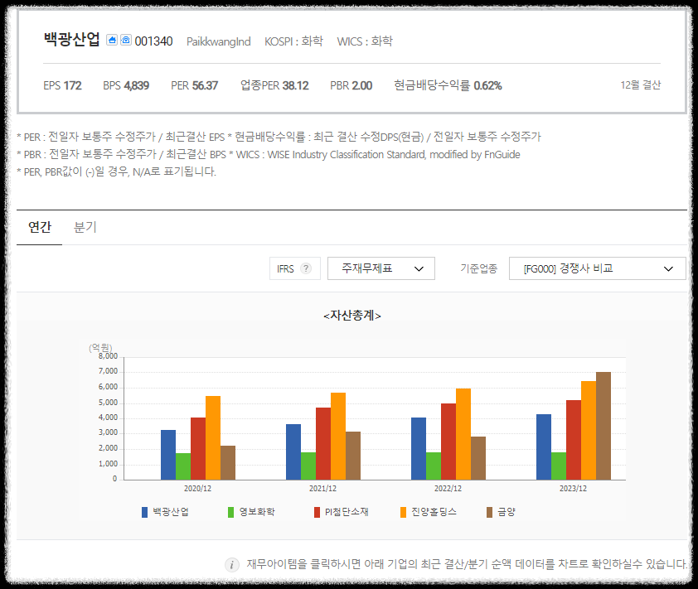This screenshot has width=698, height=589.
Task: Click the <자산총계> chart title
Action: [x=352, y=316]
